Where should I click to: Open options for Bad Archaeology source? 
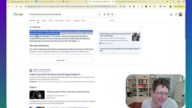113,43
